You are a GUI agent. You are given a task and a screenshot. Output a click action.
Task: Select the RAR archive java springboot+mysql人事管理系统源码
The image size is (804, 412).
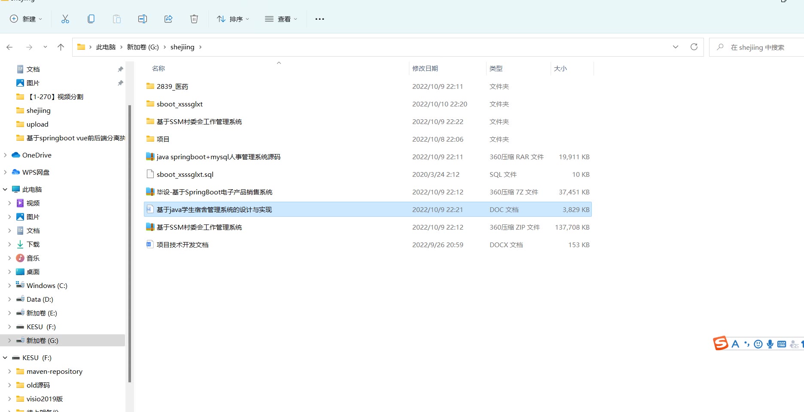(x=368, y=157)
